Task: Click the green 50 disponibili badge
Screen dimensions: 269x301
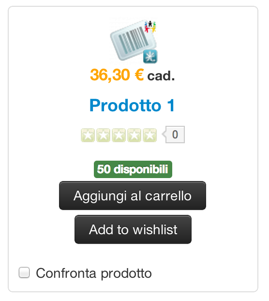Action: click(133, 169)
